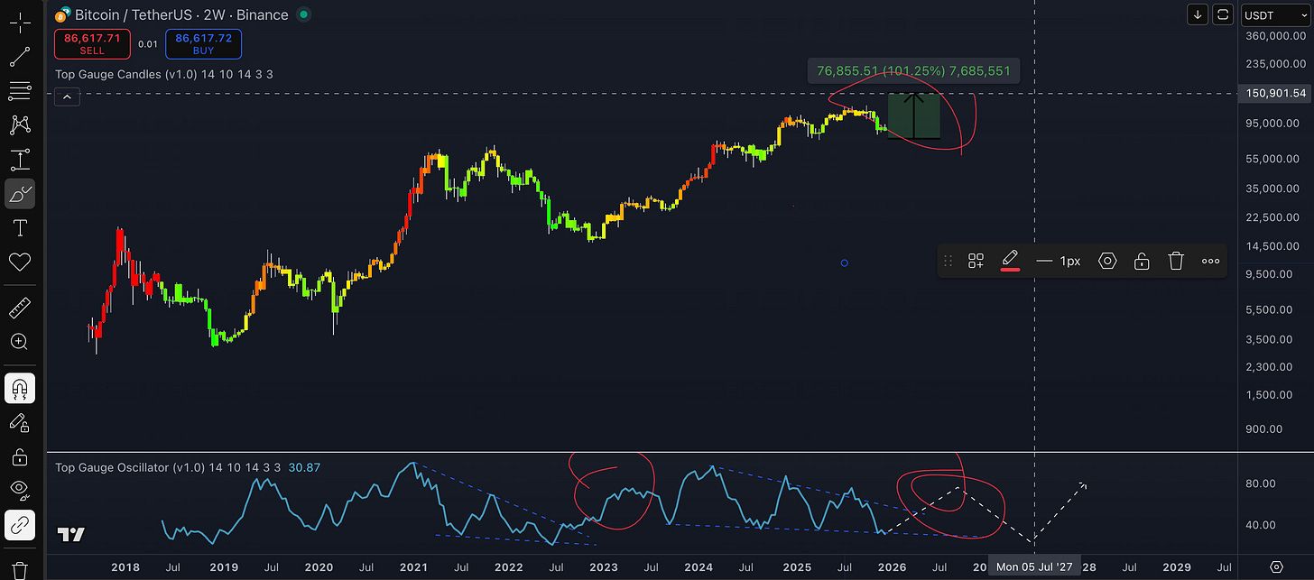Click the measurement label 76,855.51 (101.25%)
Screen dimensions: 1314x580
coord(915,70)
